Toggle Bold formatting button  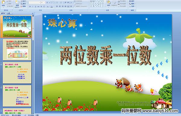pos(30,7)
